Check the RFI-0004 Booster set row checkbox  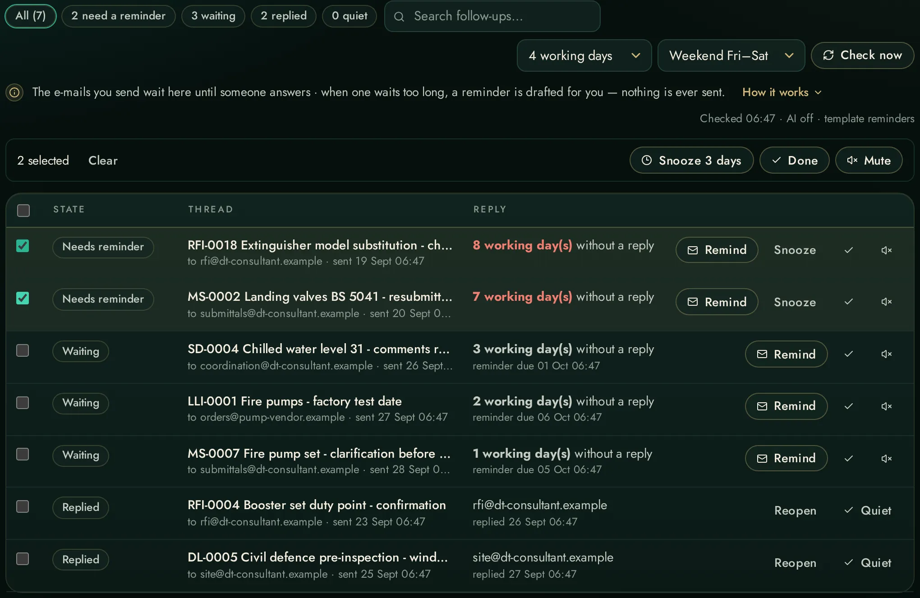click(23, 506)
